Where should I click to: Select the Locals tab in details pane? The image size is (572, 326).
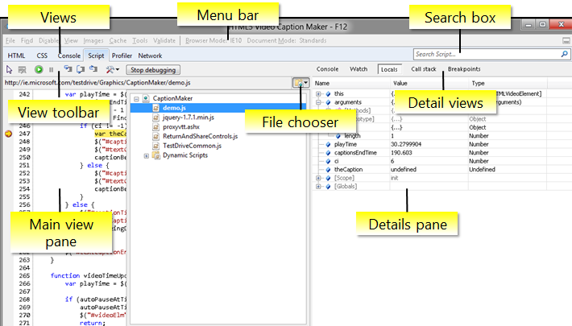[389, 69]
